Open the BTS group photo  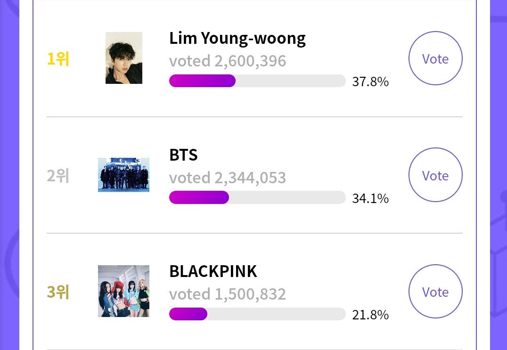tap(123, 175)
